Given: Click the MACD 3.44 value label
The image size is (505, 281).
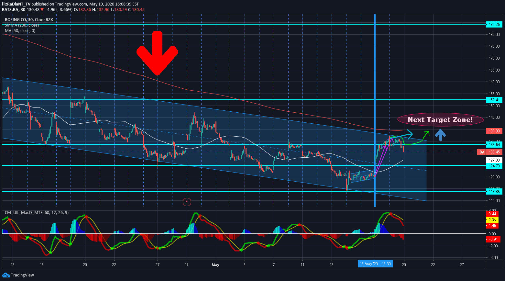Looking at the screenshot, I should pyautogui.click(x=492, y=214).
